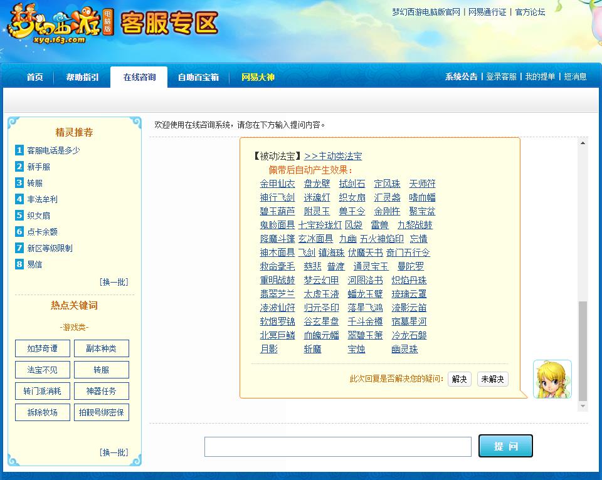Click the 拆除牧场 keyword button
This screenshot has width=602, height=480.
(43, 412)
